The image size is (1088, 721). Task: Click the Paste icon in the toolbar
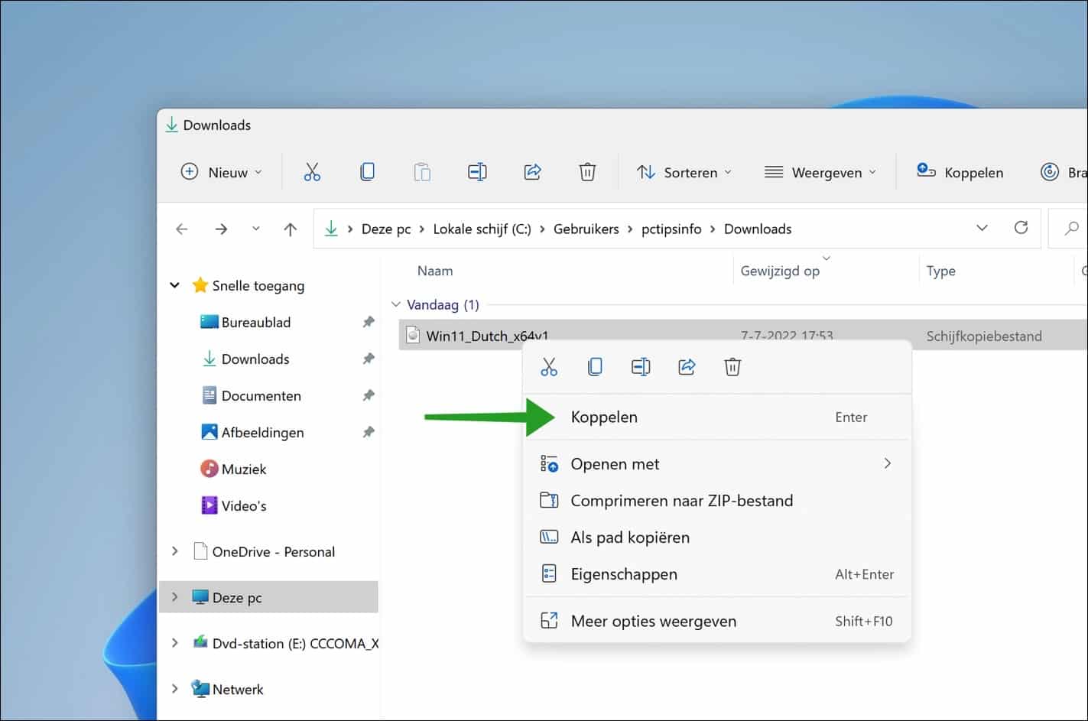422,171
